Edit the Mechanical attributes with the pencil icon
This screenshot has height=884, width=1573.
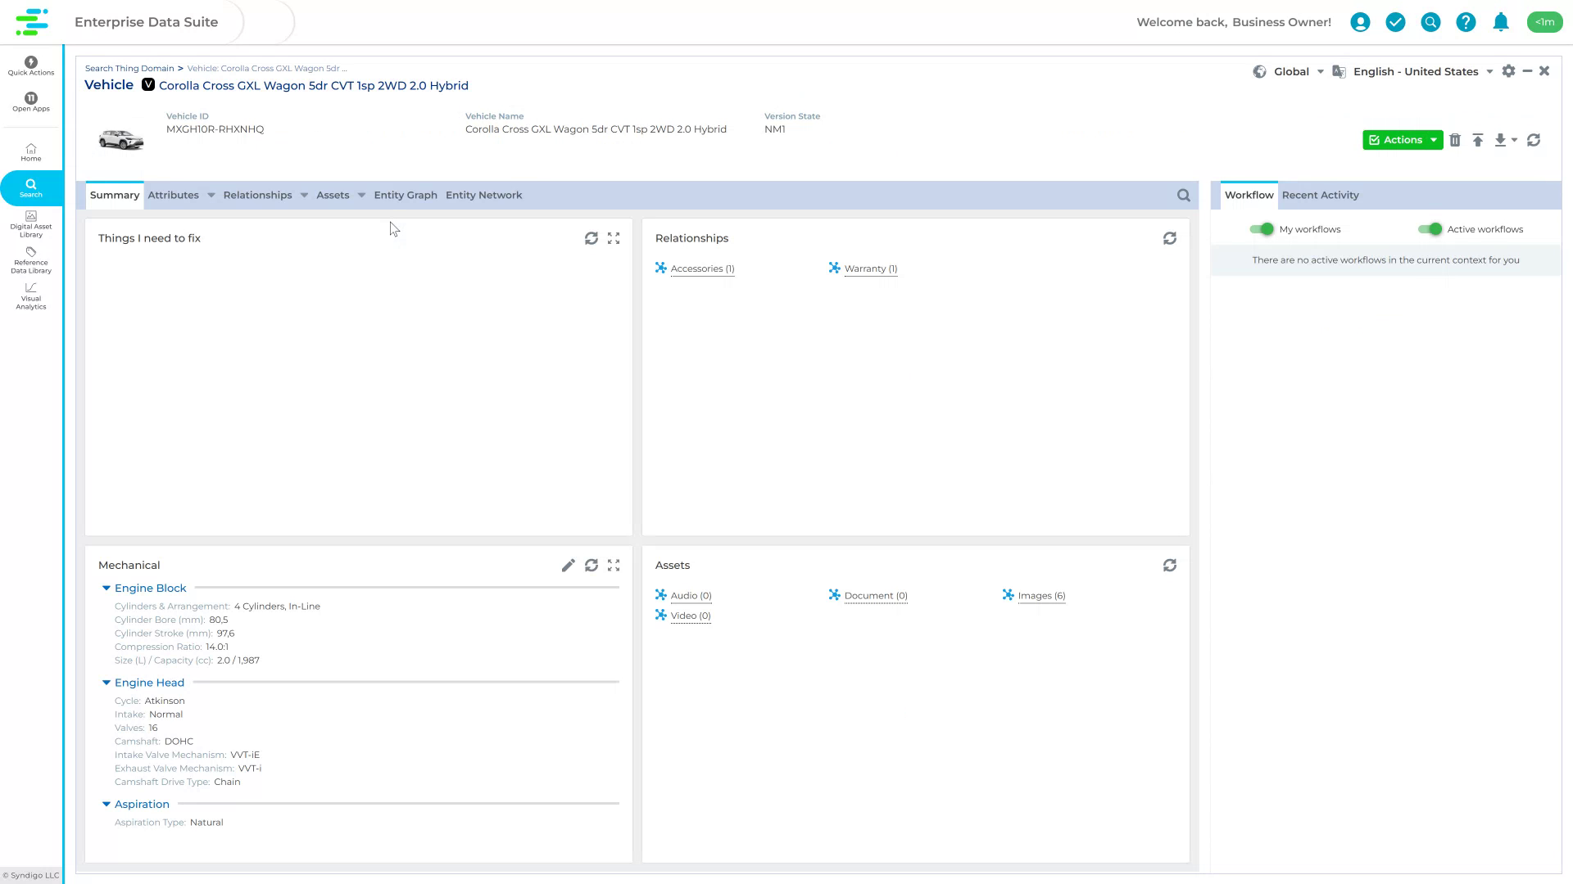569,565
